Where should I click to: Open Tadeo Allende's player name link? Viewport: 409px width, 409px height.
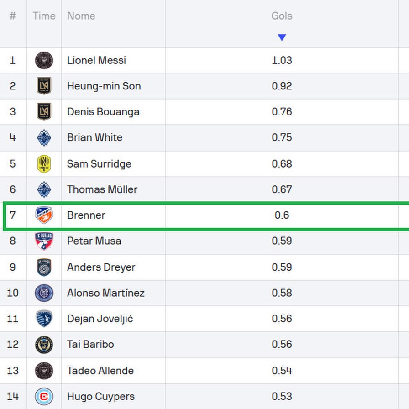click(100, 371)
